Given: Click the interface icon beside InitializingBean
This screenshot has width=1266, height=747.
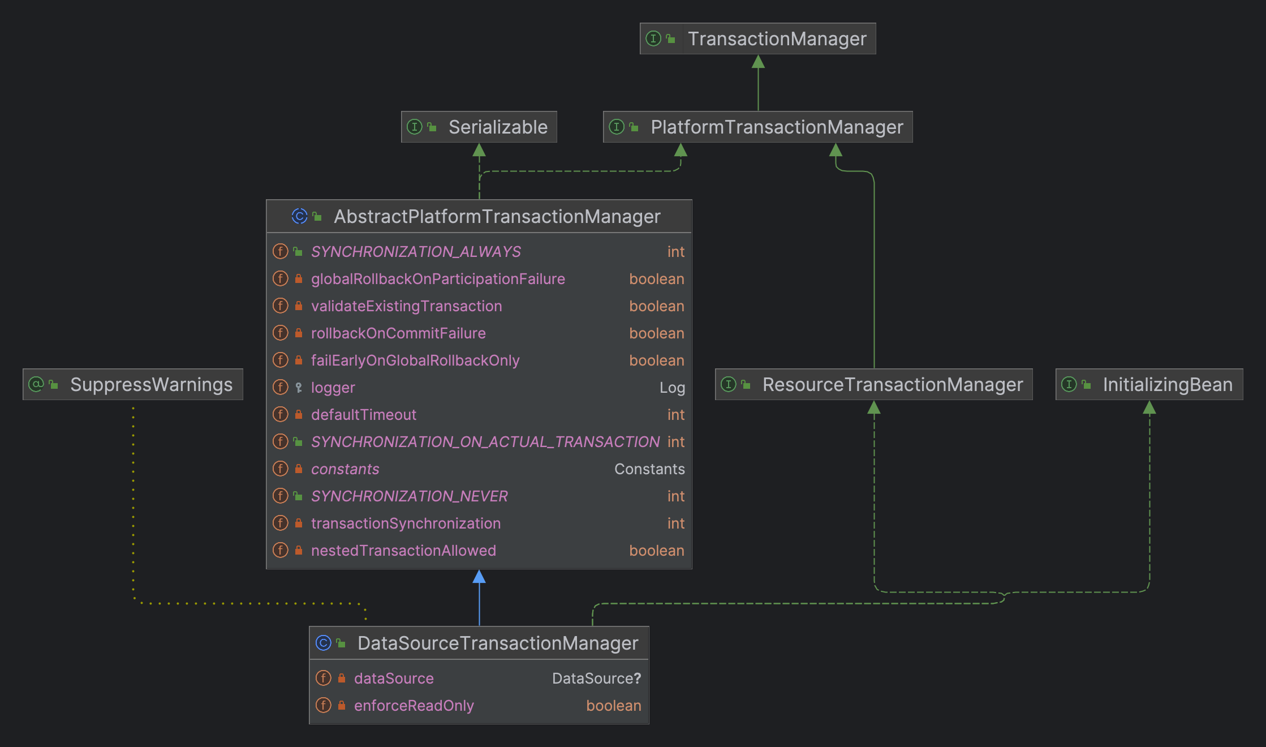Looking at the screenshot, I should pos(1069,384).
